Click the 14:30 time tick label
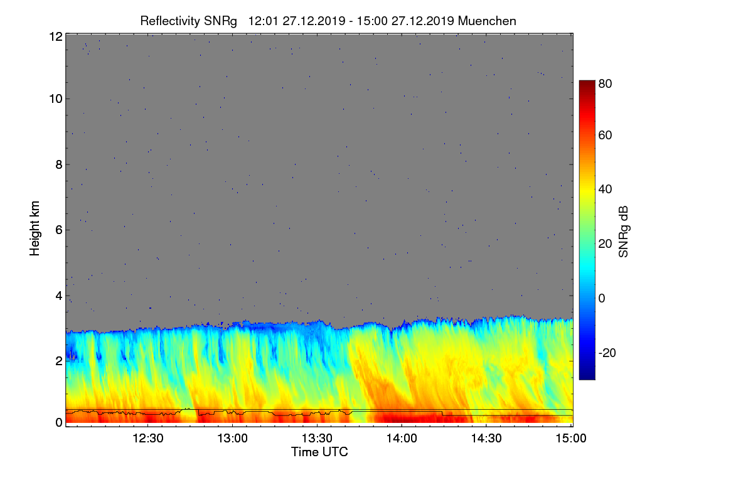The height and width of the screenshot is (502, 753). (486, 438)
